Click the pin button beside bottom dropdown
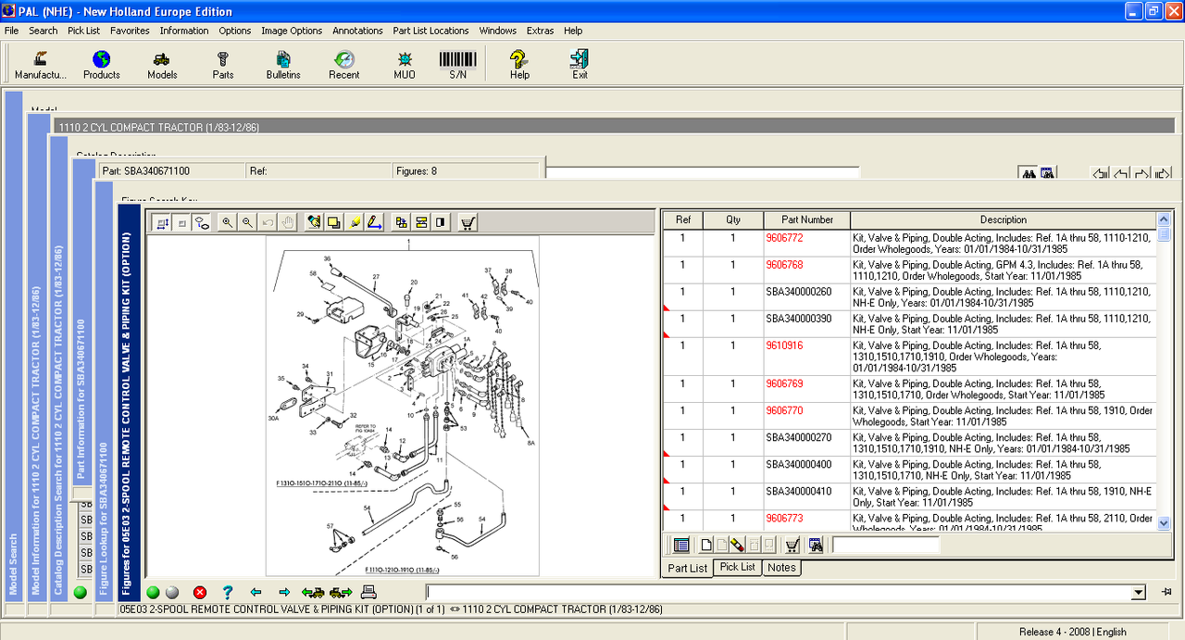 (1166, 593)
